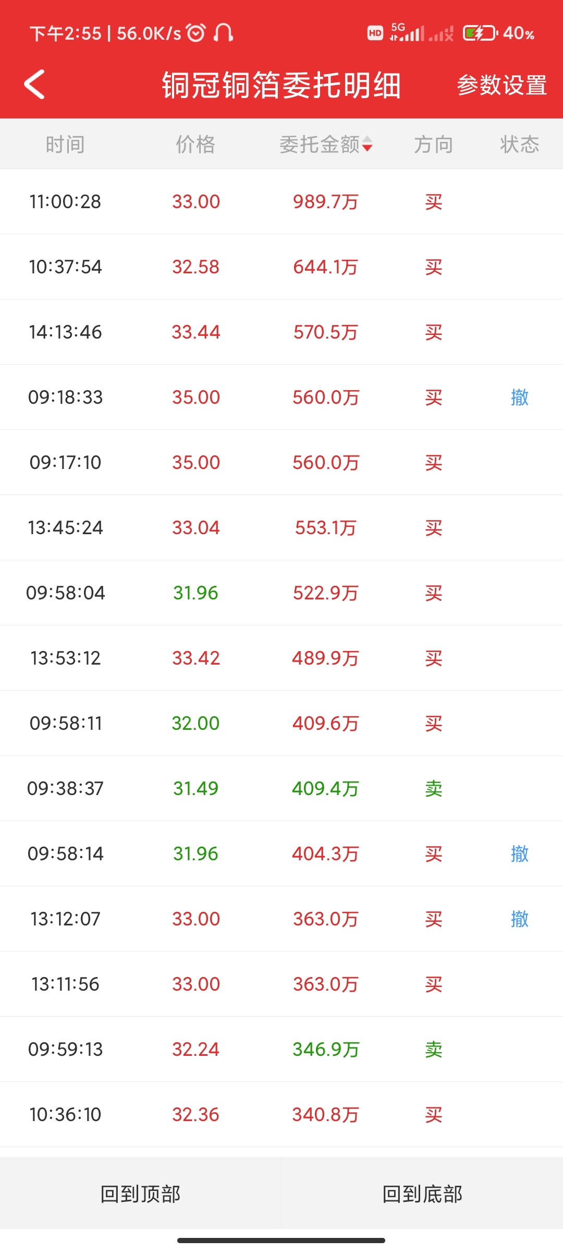The image size is (563, 1252).
Task: Tap the 31.49 price value
Action: (x=195, y=789)
